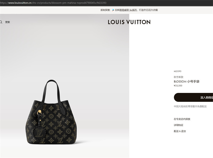The image size is (213, 158).
Task: Open the 搜索 search label
Action: click(x=8, y=22)
